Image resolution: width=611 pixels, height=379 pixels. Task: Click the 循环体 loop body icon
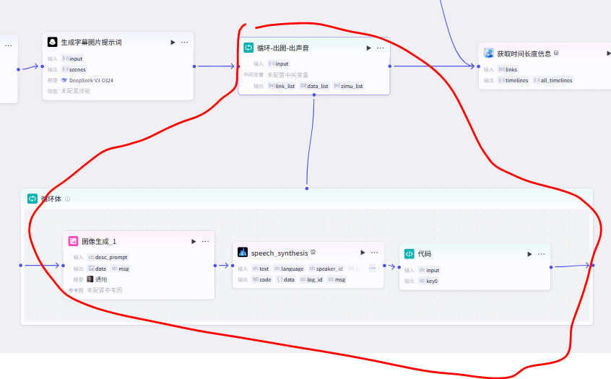tap(32, 199)
